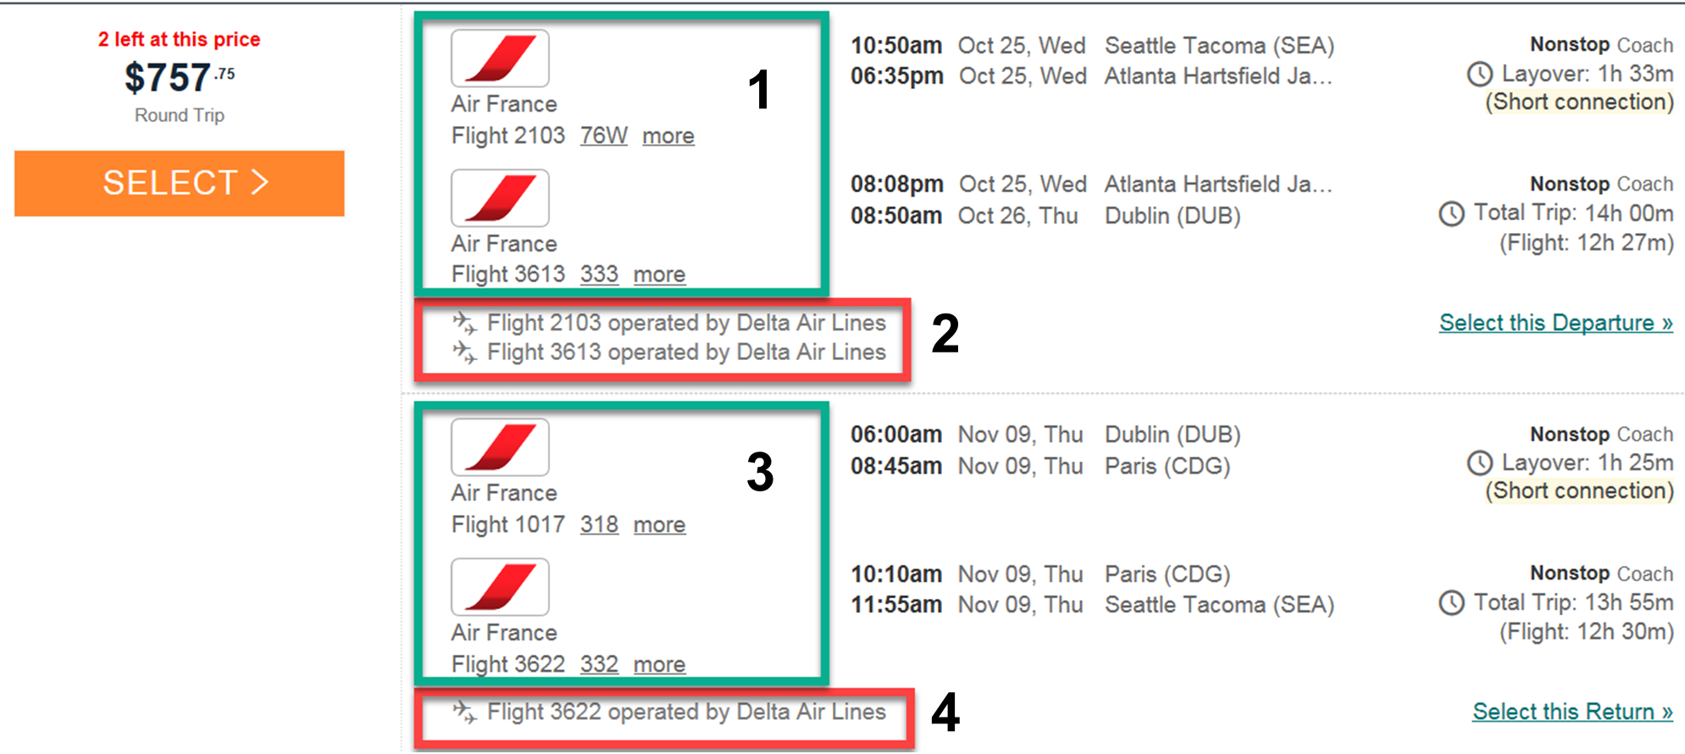
Task: Click the clock icon beside Total Trip 13h 55m
Action: click(x=1451, y=603)
